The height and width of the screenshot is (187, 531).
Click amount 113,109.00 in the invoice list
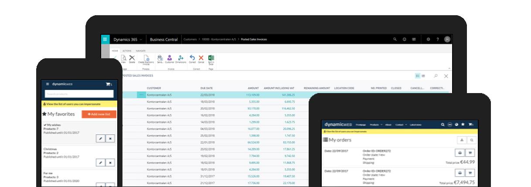point(252,95)
